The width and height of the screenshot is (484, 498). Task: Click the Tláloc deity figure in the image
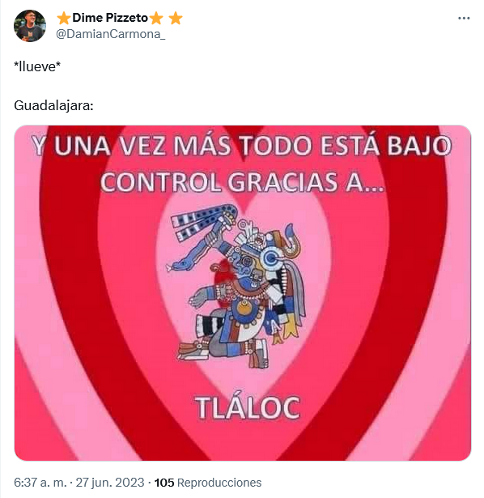click(236, 286)
